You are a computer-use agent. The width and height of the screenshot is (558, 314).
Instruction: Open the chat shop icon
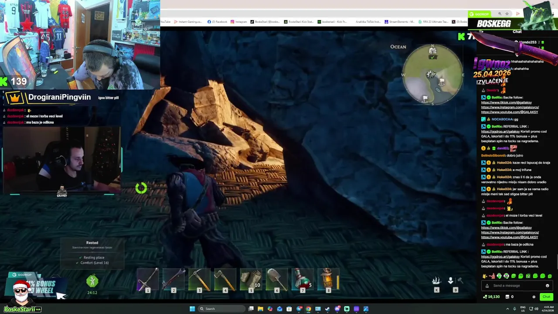click(x=507, y=297)
